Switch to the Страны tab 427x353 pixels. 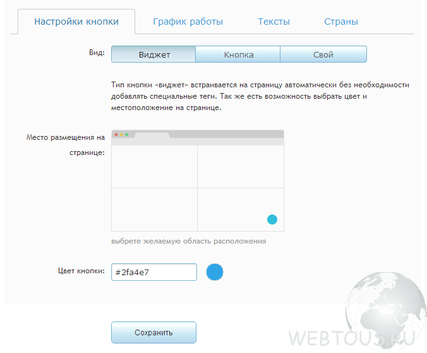click(x=341, y=22)
